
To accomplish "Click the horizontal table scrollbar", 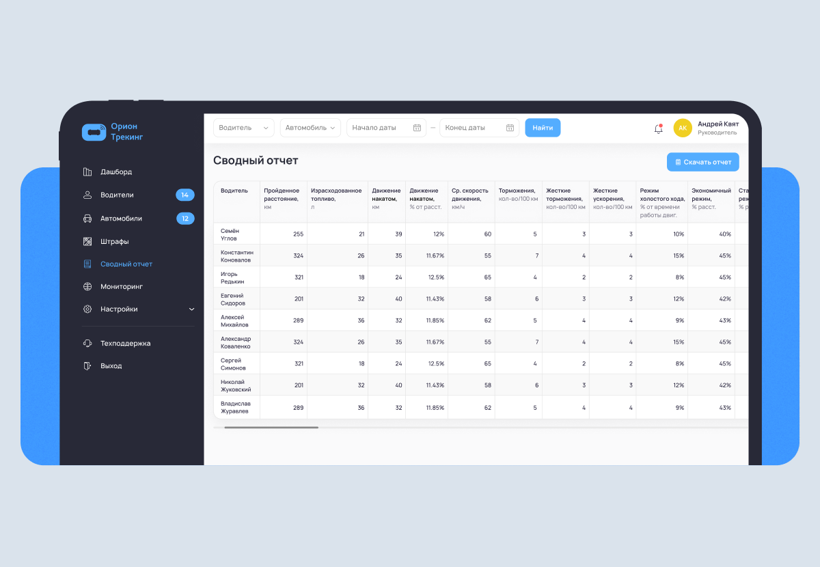I will click(x=271, y=428).
